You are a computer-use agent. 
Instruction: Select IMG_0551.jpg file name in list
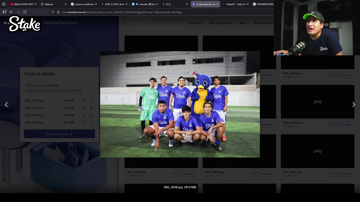coord(34,122)
